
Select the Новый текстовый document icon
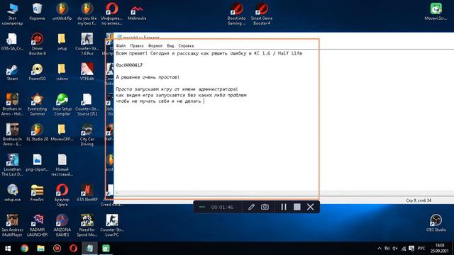62,165
